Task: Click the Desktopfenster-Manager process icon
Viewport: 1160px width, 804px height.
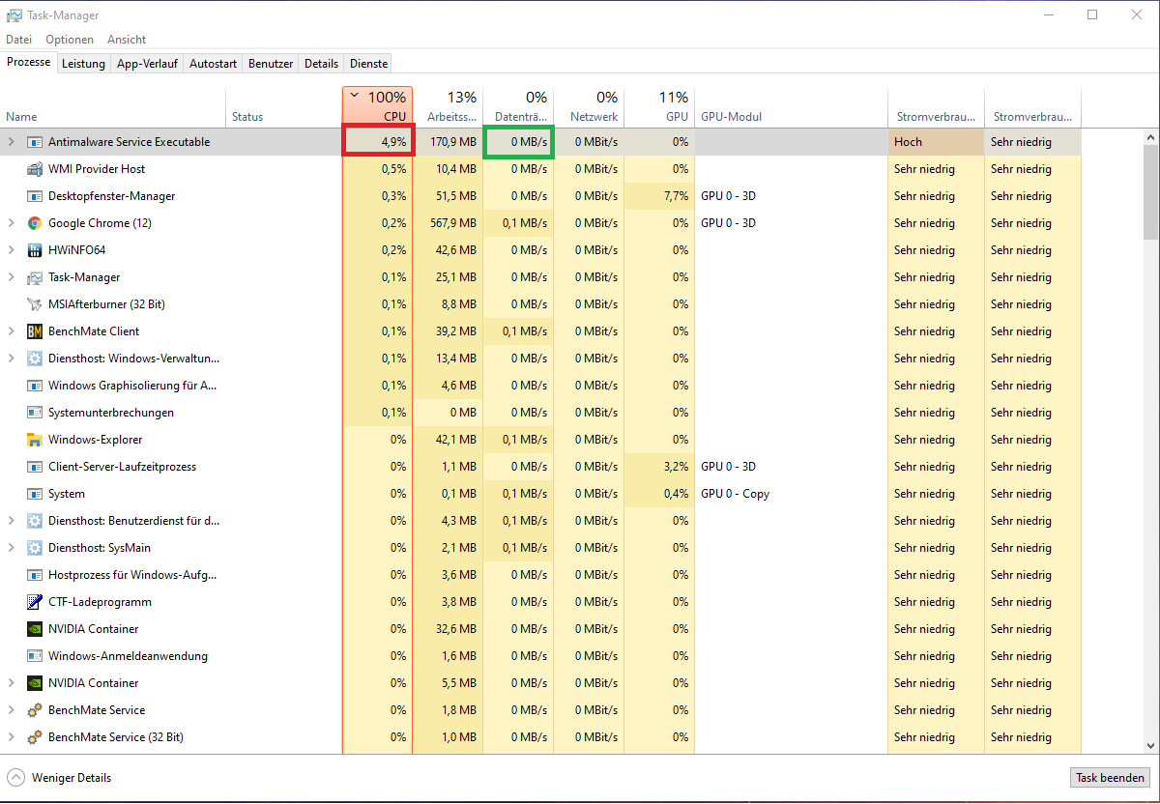Action: (x=35, y=196)
